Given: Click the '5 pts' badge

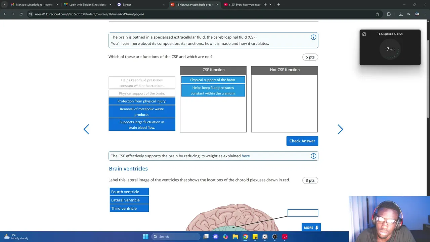Looking at the screenshot, I should tap(310, 57).
